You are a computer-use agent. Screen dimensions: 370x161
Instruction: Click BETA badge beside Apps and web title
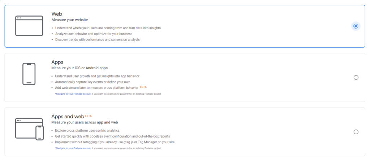[x=88, y=116]
